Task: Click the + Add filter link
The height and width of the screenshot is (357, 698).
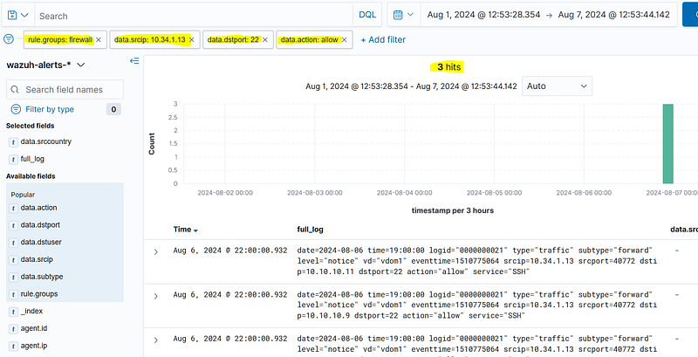Action: tap(383, 39)
